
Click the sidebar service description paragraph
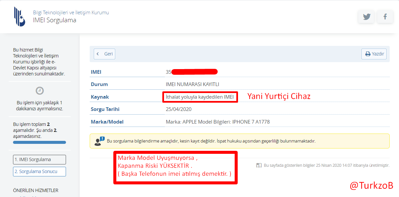point(39,62)
